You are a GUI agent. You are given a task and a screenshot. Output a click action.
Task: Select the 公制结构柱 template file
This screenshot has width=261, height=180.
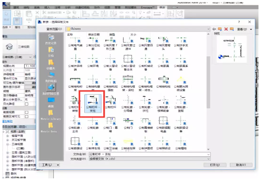coord(163,82)
